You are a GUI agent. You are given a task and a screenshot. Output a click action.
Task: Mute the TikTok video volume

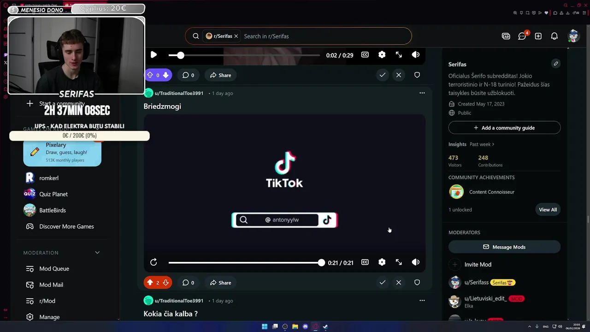tap(416, 262)
